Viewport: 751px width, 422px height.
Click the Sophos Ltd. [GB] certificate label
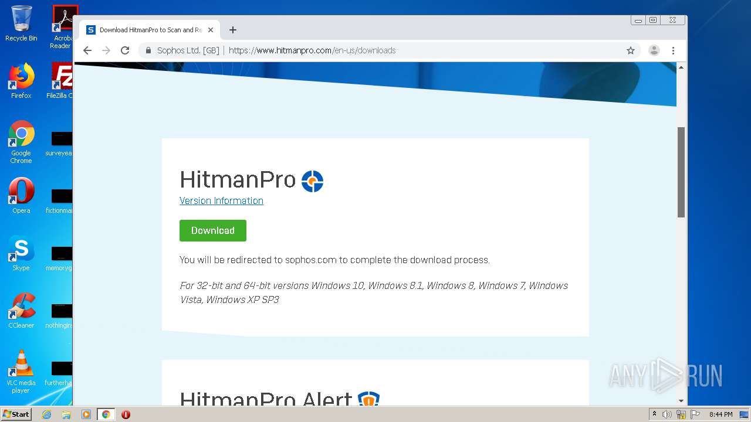[x=188, y=50]
